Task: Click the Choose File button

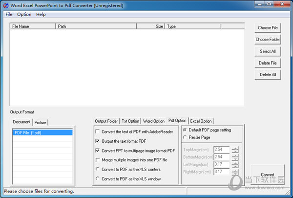Action: [268, 28]
